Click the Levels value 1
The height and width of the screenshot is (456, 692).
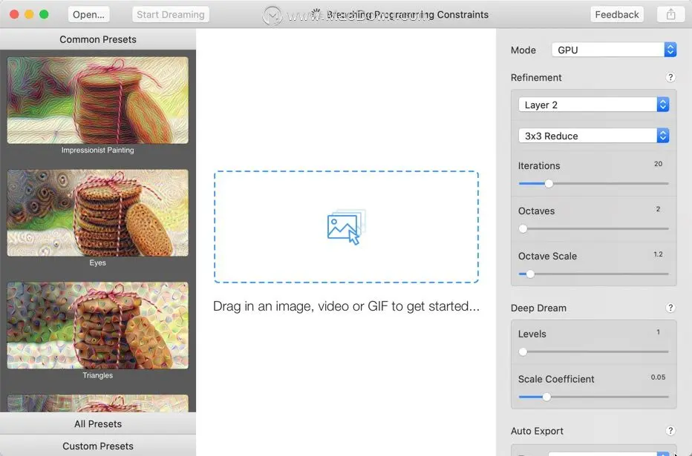coord(658,331)
